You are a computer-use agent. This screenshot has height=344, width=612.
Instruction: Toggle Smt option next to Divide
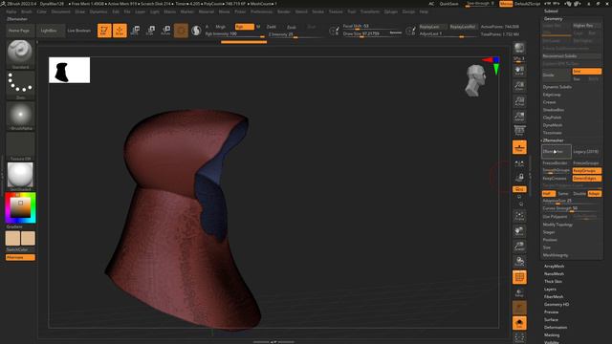[x=586, y=72]
